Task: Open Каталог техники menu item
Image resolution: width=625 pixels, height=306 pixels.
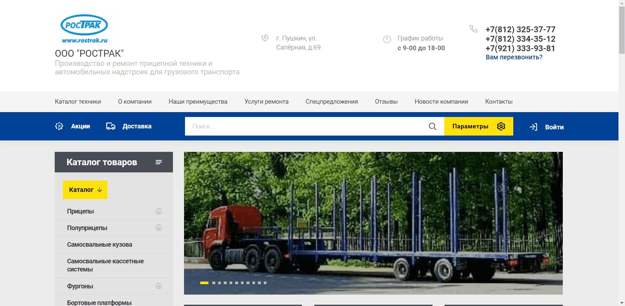Action: 78,102
